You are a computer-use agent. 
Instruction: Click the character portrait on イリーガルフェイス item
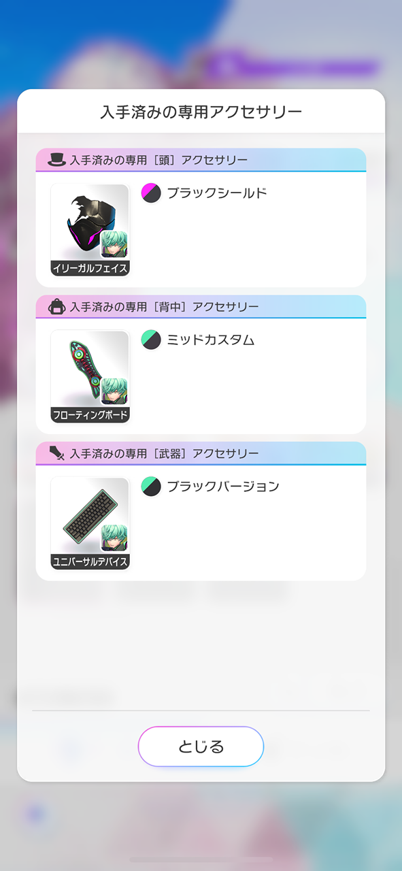[114, 244]
